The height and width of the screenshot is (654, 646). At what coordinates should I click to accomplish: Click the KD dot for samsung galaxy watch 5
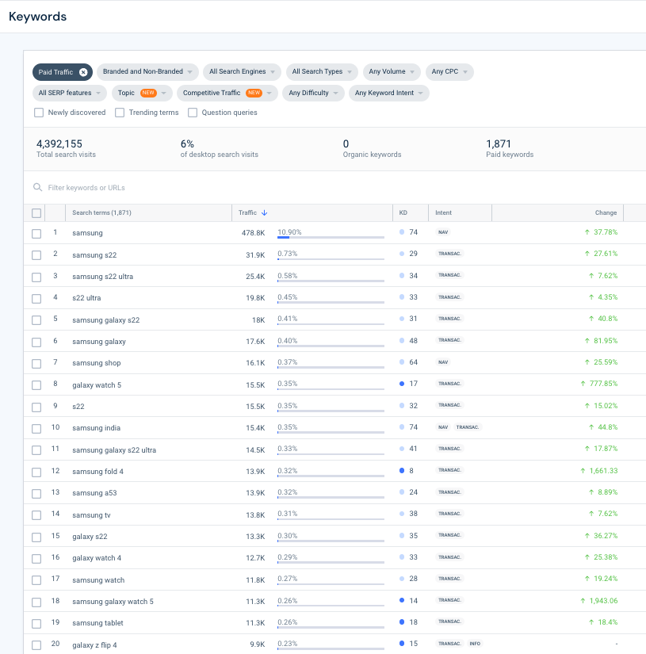pyautogui.click(x=402, y=600)
